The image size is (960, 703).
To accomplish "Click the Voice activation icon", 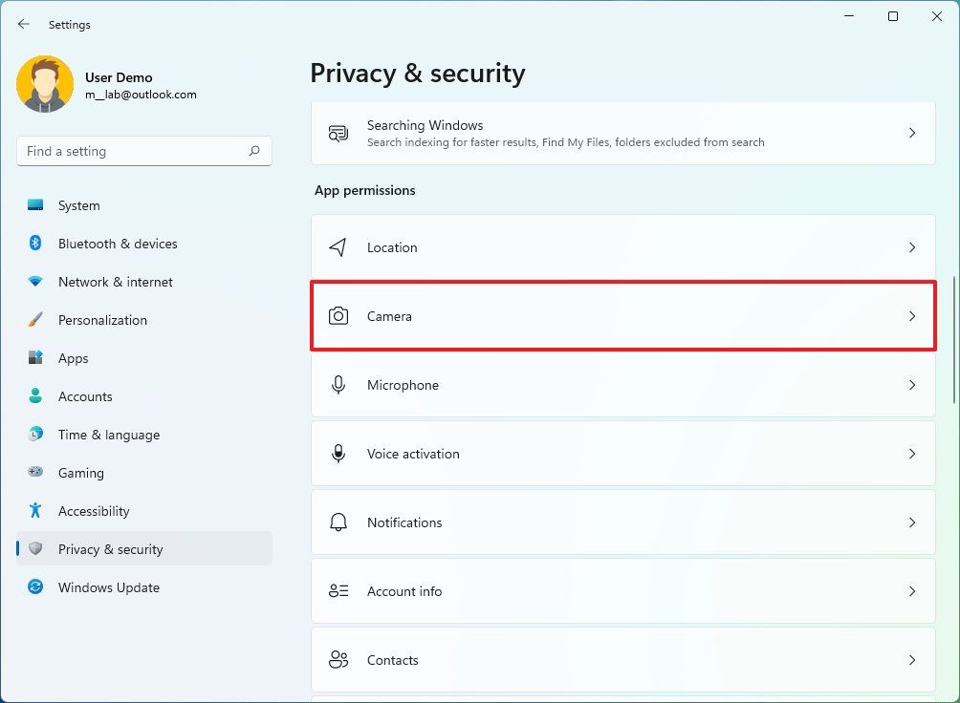I will click(x=339, y=454).
